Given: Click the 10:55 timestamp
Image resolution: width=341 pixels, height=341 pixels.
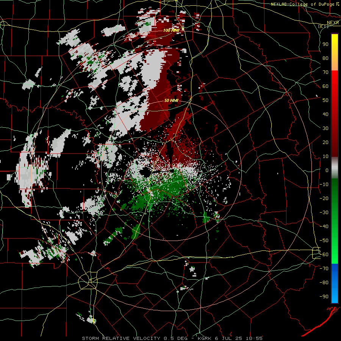Looking at the screenshot, I should [255, 338].
